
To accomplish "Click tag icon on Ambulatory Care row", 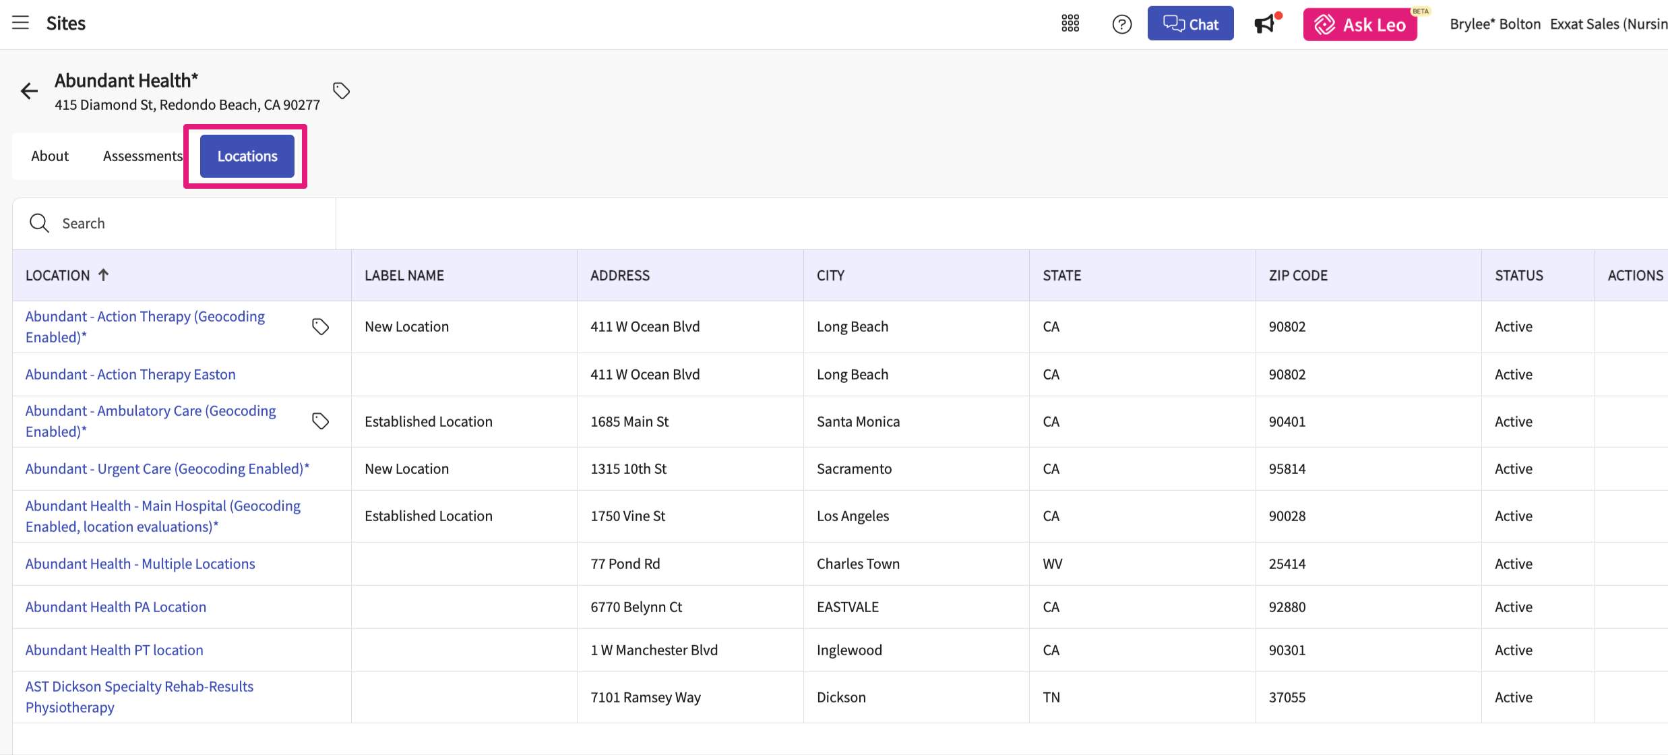I will (321, 421).
